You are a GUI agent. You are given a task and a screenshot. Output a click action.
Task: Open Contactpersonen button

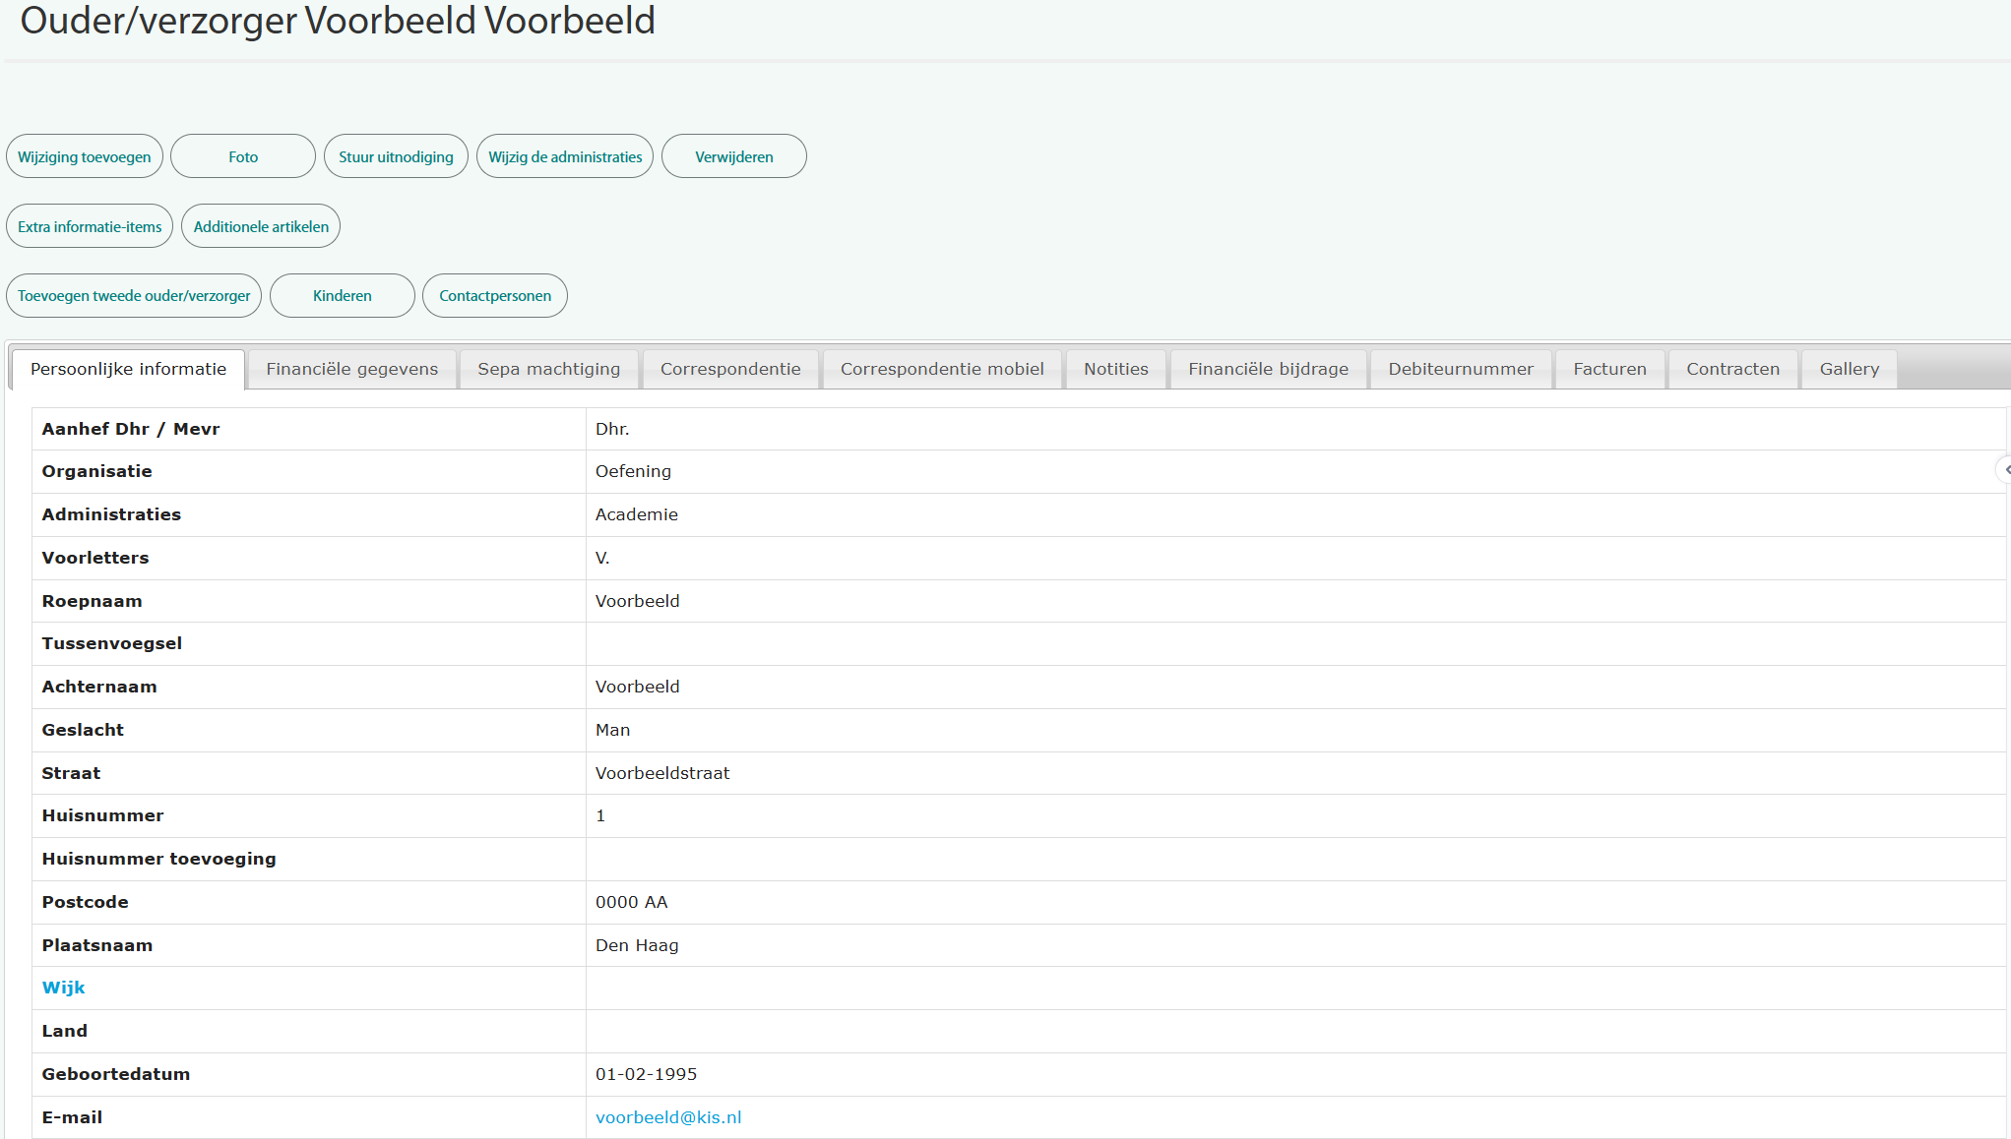point(495,295)
